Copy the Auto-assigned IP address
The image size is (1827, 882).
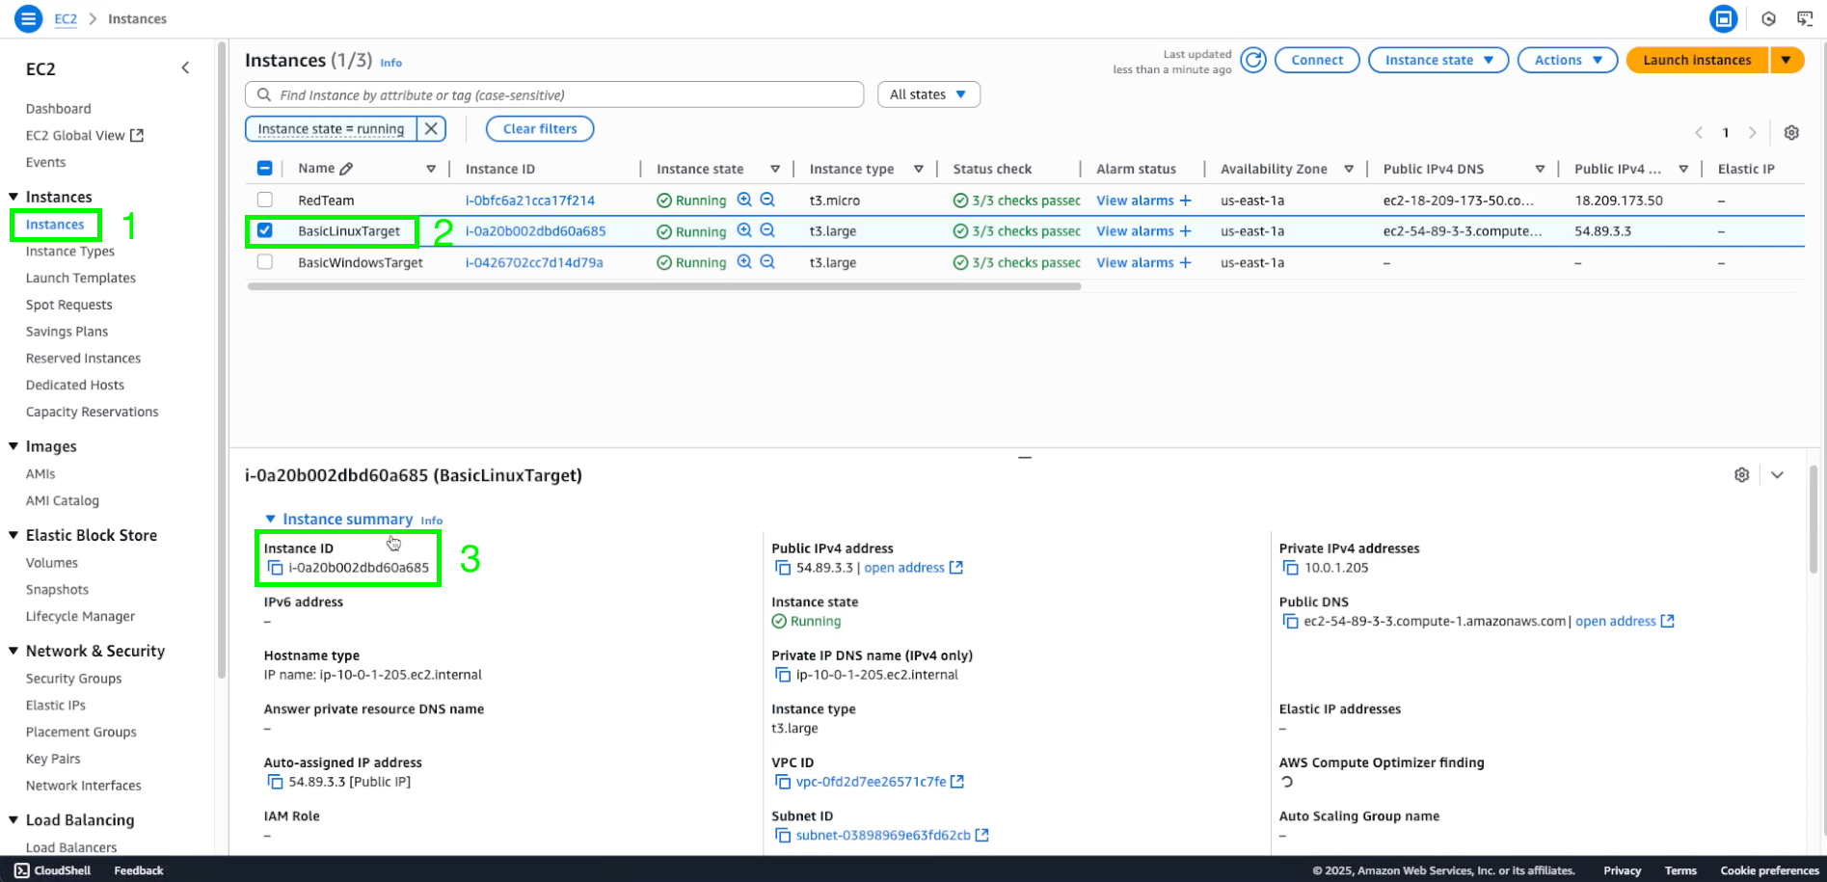276,782
